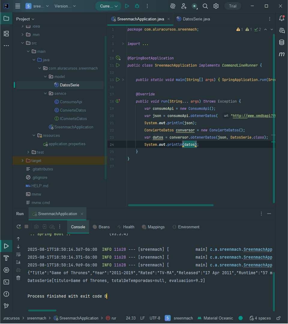Toggle read-only lock in status bar
This screenshot has width=288, height=324.
coord(278,318)
